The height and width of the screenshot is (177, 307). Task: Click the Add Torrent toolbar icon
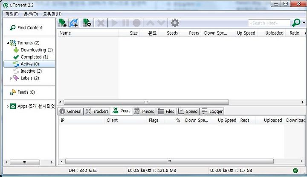(62, 23)
